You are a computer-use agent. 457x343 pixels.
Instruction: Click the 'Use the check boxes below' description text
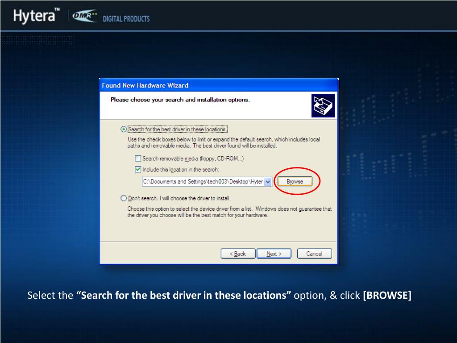tap(224, 142)
